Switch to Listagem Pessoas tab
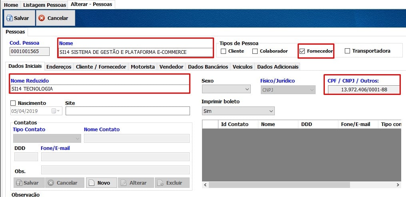Viewport: 406px width, 197px height. pos(44,5)
